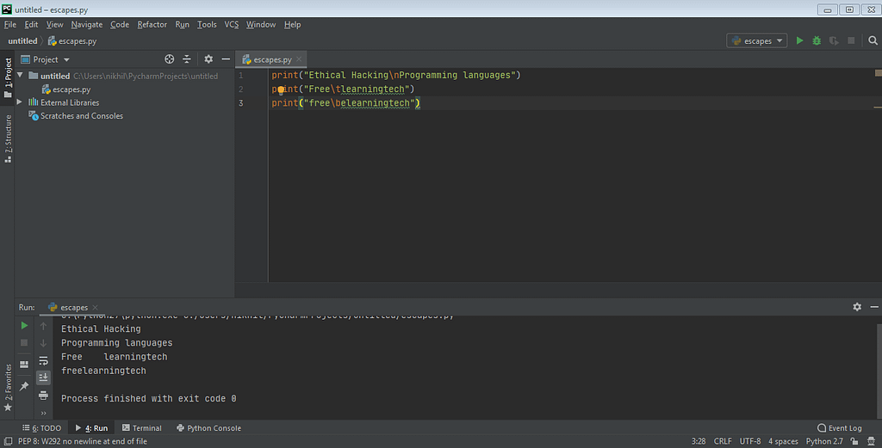Open the escapes run configuration dropdown
This screenshot has height=448, width=882.
pyautogui.click(x=756, y=40)
